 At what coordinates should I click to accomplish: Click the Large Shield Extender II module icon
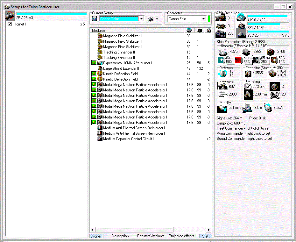tap(100, 68)
